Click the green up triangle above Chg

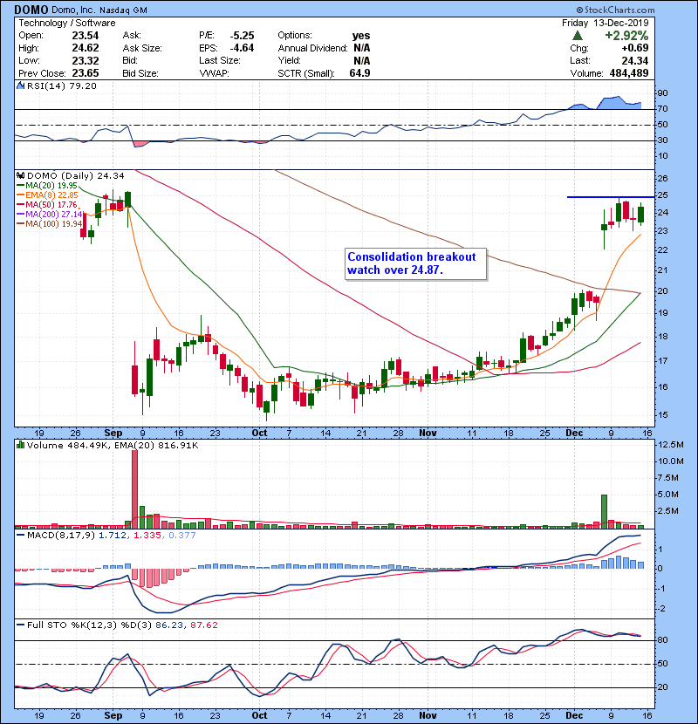577,36
